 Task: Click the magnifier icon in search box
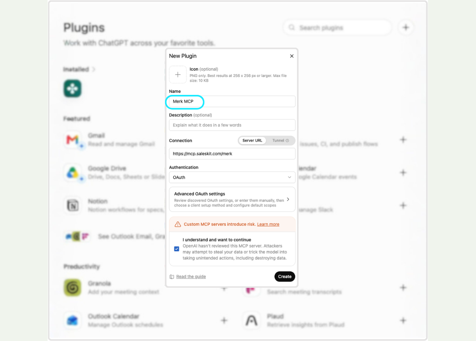coord(292,28)
